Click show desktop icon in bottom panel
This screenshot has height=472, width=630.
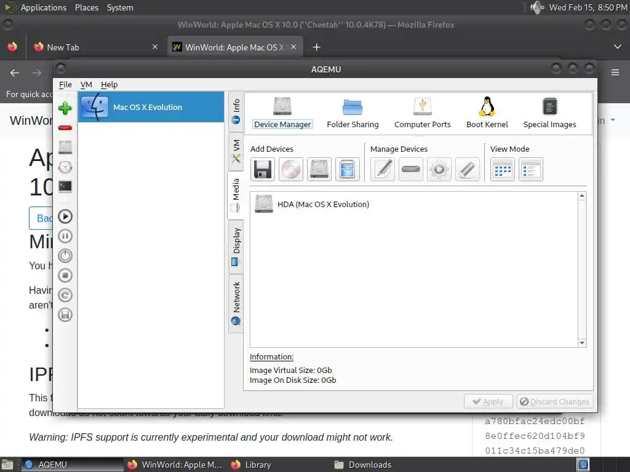click(x=7, y=465)
